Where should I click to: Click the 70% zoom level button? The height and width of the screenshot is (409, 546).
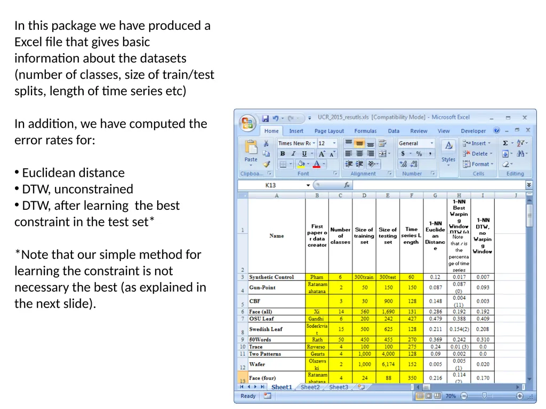450,396
